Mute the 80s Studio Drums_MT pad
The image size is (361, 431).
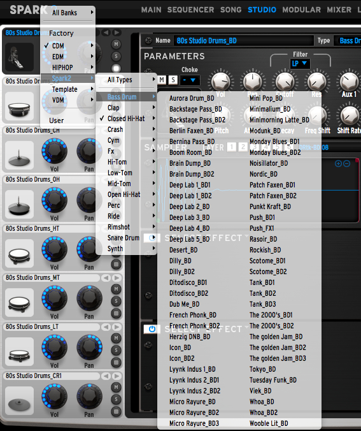pos(116,289)
